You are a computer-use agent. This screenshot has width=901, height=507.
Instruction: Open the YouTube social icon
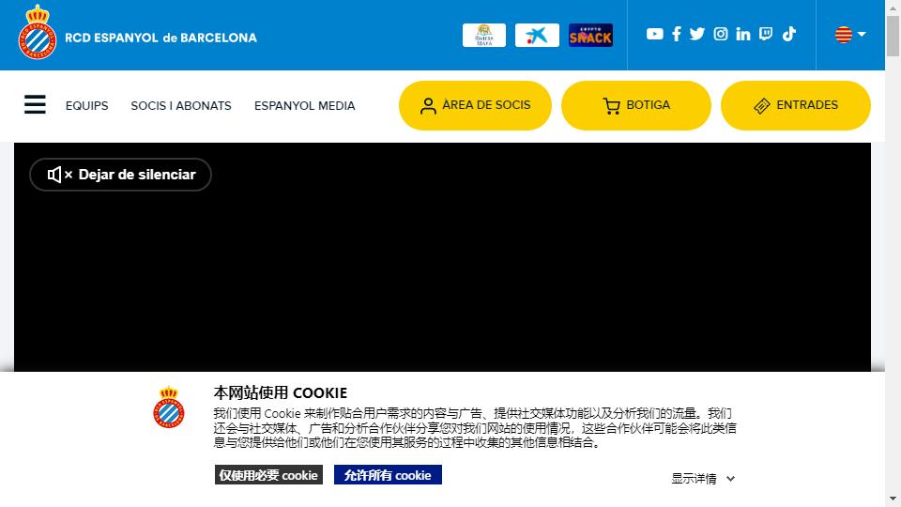pos(654,34)
